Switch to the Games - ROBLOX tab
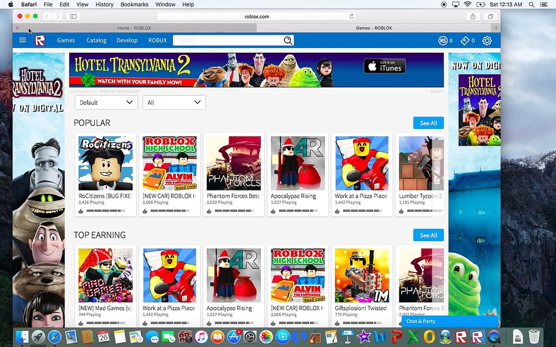Image resolution: width=556 pixels, height=347 pixels. pyautogui.click(x=374, y=28)
